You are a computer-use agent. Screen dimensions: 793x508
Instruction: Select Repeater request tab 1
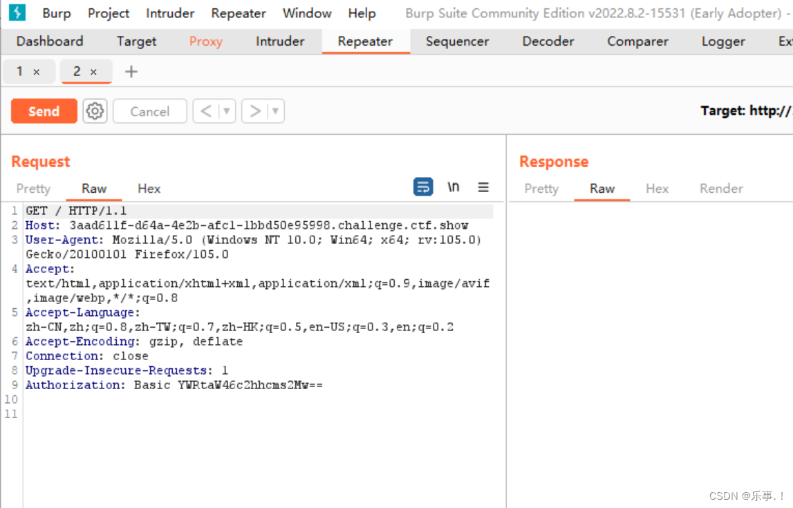[x=20, y=71]
